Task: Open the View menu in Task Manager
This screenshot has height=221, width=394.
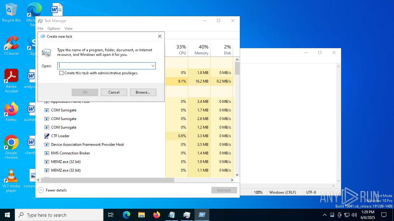Action: tap(68, 29)
